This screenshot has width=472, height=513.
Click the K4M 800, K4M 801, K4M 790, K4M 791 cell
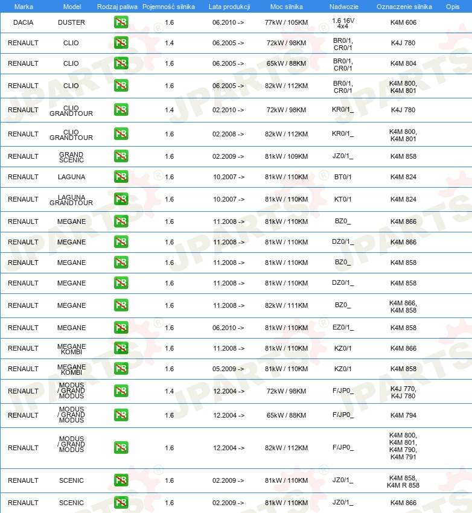pyautogui.click(x=403, y=446)
